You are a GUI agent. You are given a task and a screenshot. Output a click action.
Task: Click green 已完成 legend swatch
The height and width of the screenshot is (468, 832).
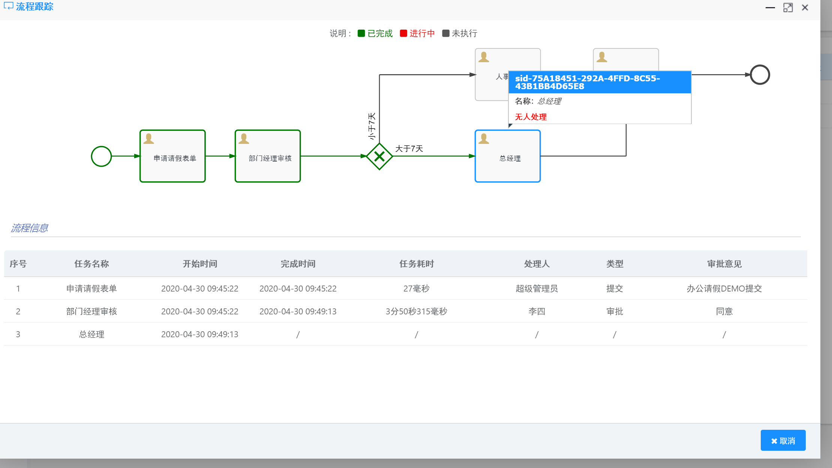pos(361,33)
